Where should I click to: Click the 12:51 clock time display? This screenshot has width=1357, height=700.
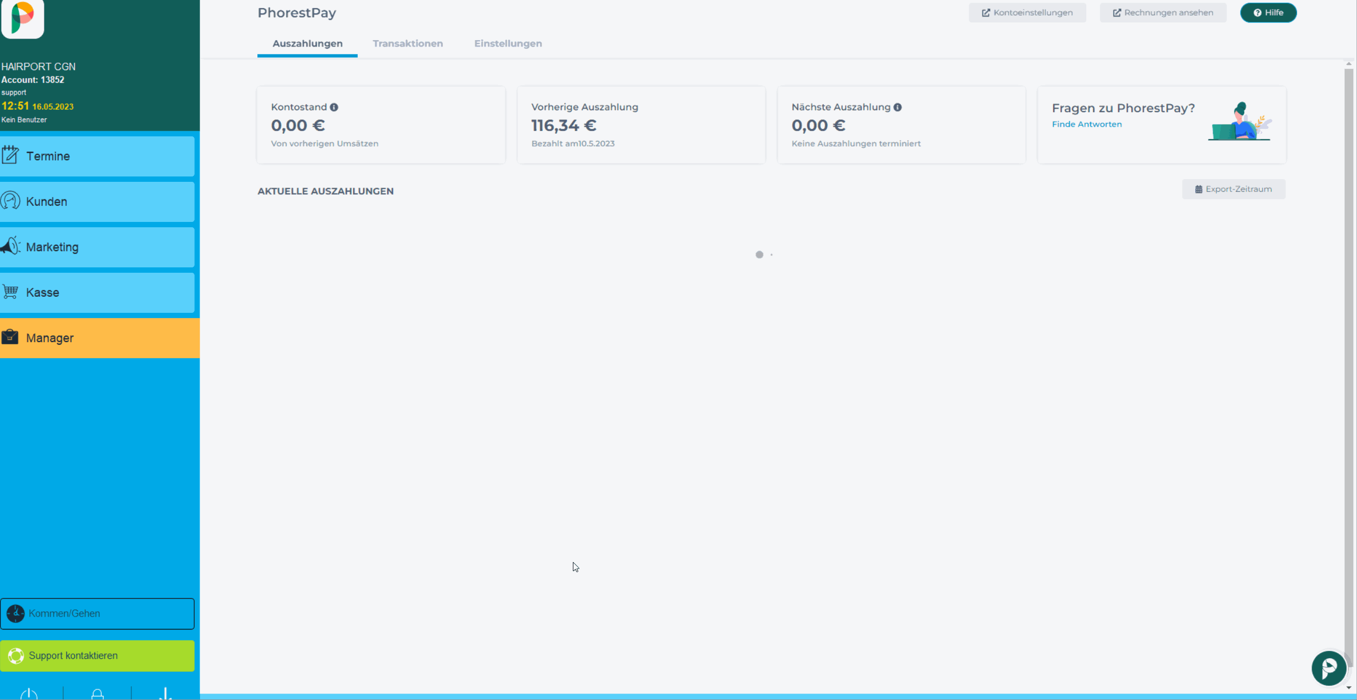click(x=15, y=106)
